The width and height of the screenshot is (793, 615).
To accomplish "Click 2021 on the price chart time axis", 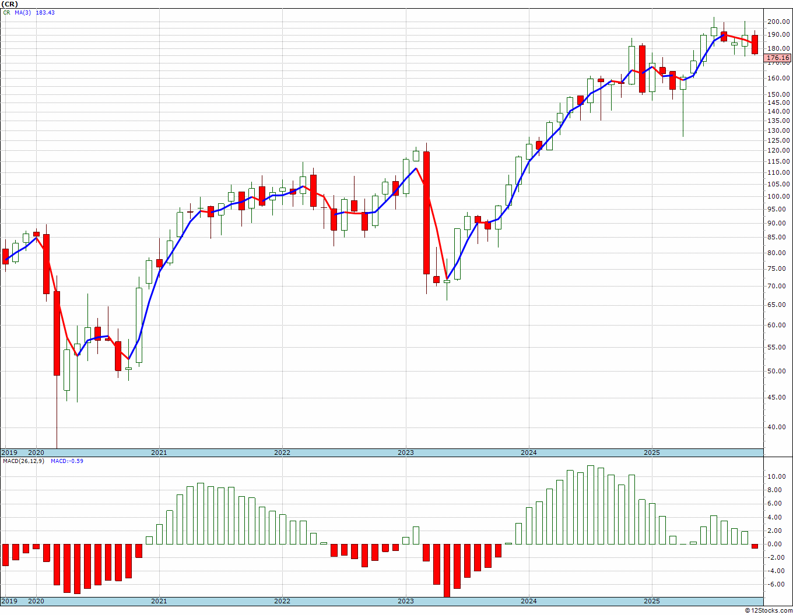I will [x=159, y=453].
